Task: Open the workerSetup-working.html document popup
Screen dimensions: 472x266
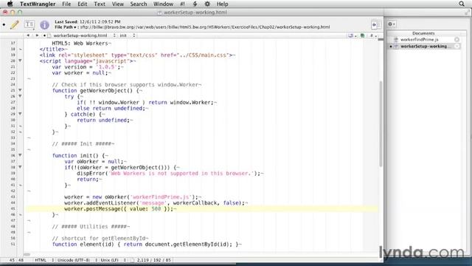Action: point(81,35)
